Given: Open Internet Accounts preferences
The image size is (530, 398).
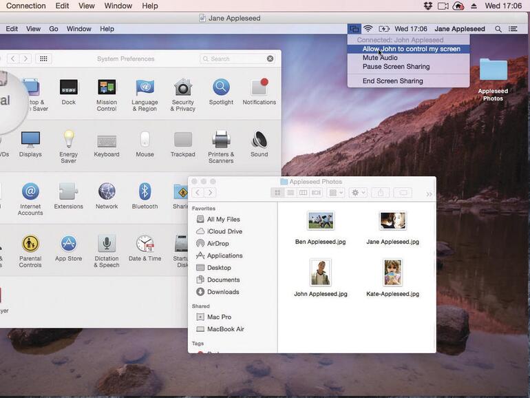Looking at the screenshot, I should [30, 191].
